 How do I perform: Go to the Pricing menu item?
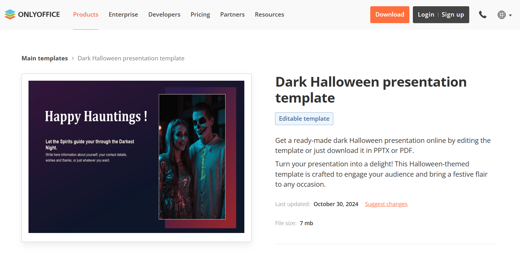200,15
